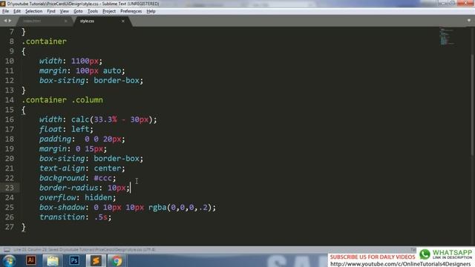Open the Tools menu
This screenshot has height=267, width=475.
(x=93, y=11)
